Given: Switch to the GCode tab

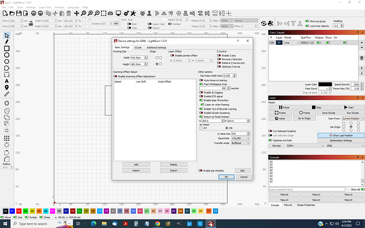Looking at the screenshot, I should (x=138, y=48).
